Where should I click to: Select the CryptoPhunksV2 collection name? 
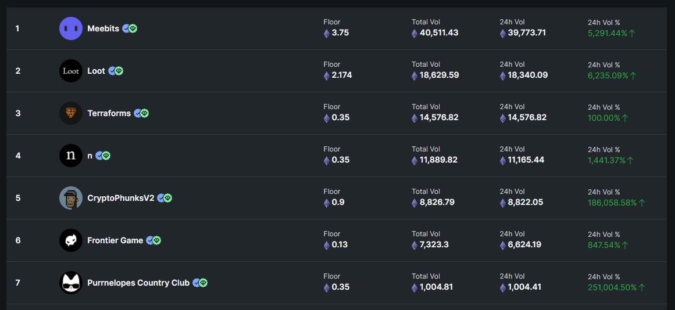coord(120,198)
